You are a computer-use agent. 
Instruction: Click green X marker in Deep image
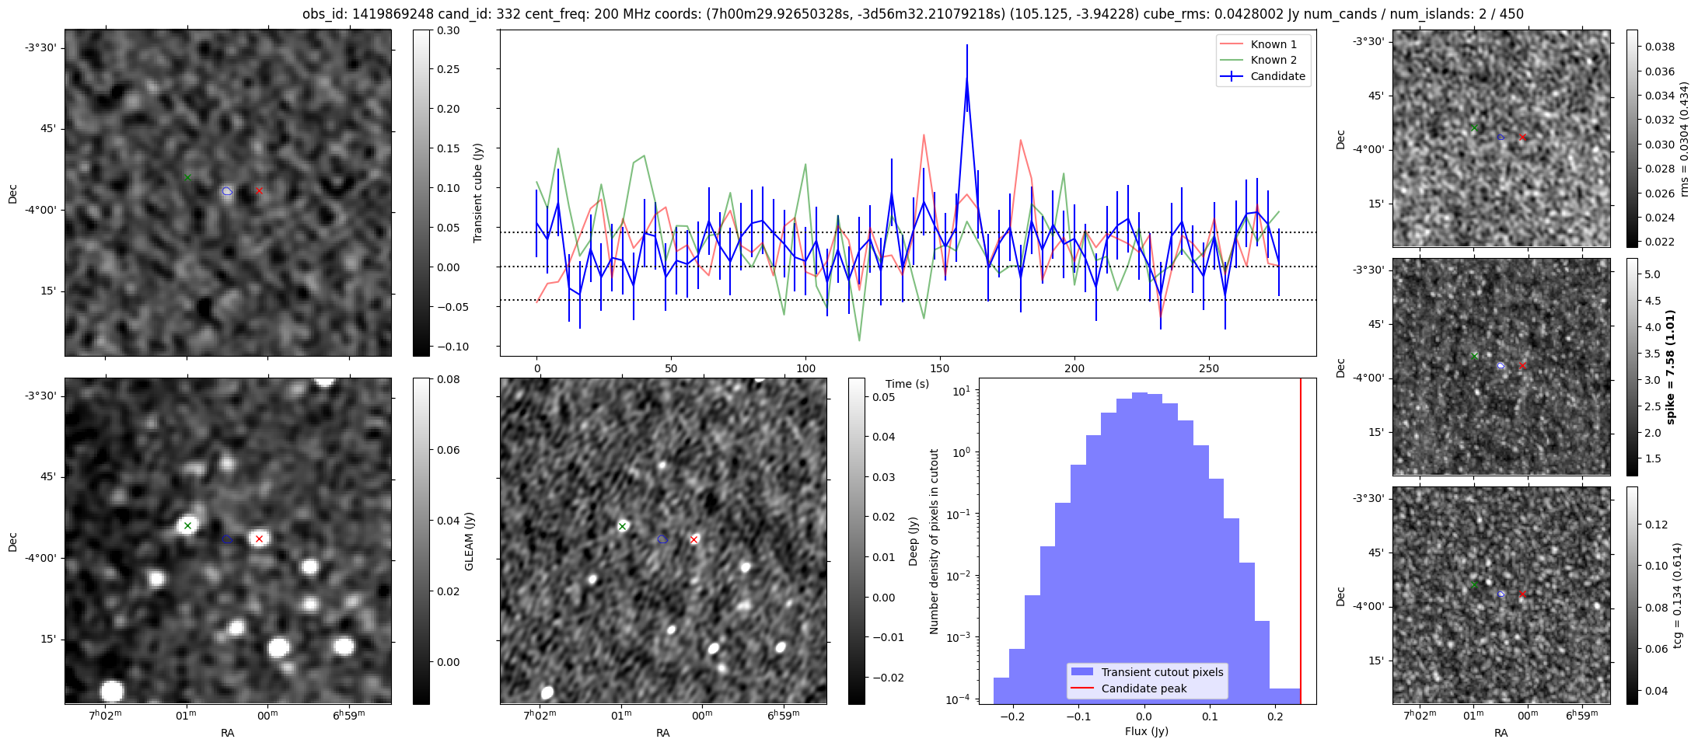coord(622,526)
